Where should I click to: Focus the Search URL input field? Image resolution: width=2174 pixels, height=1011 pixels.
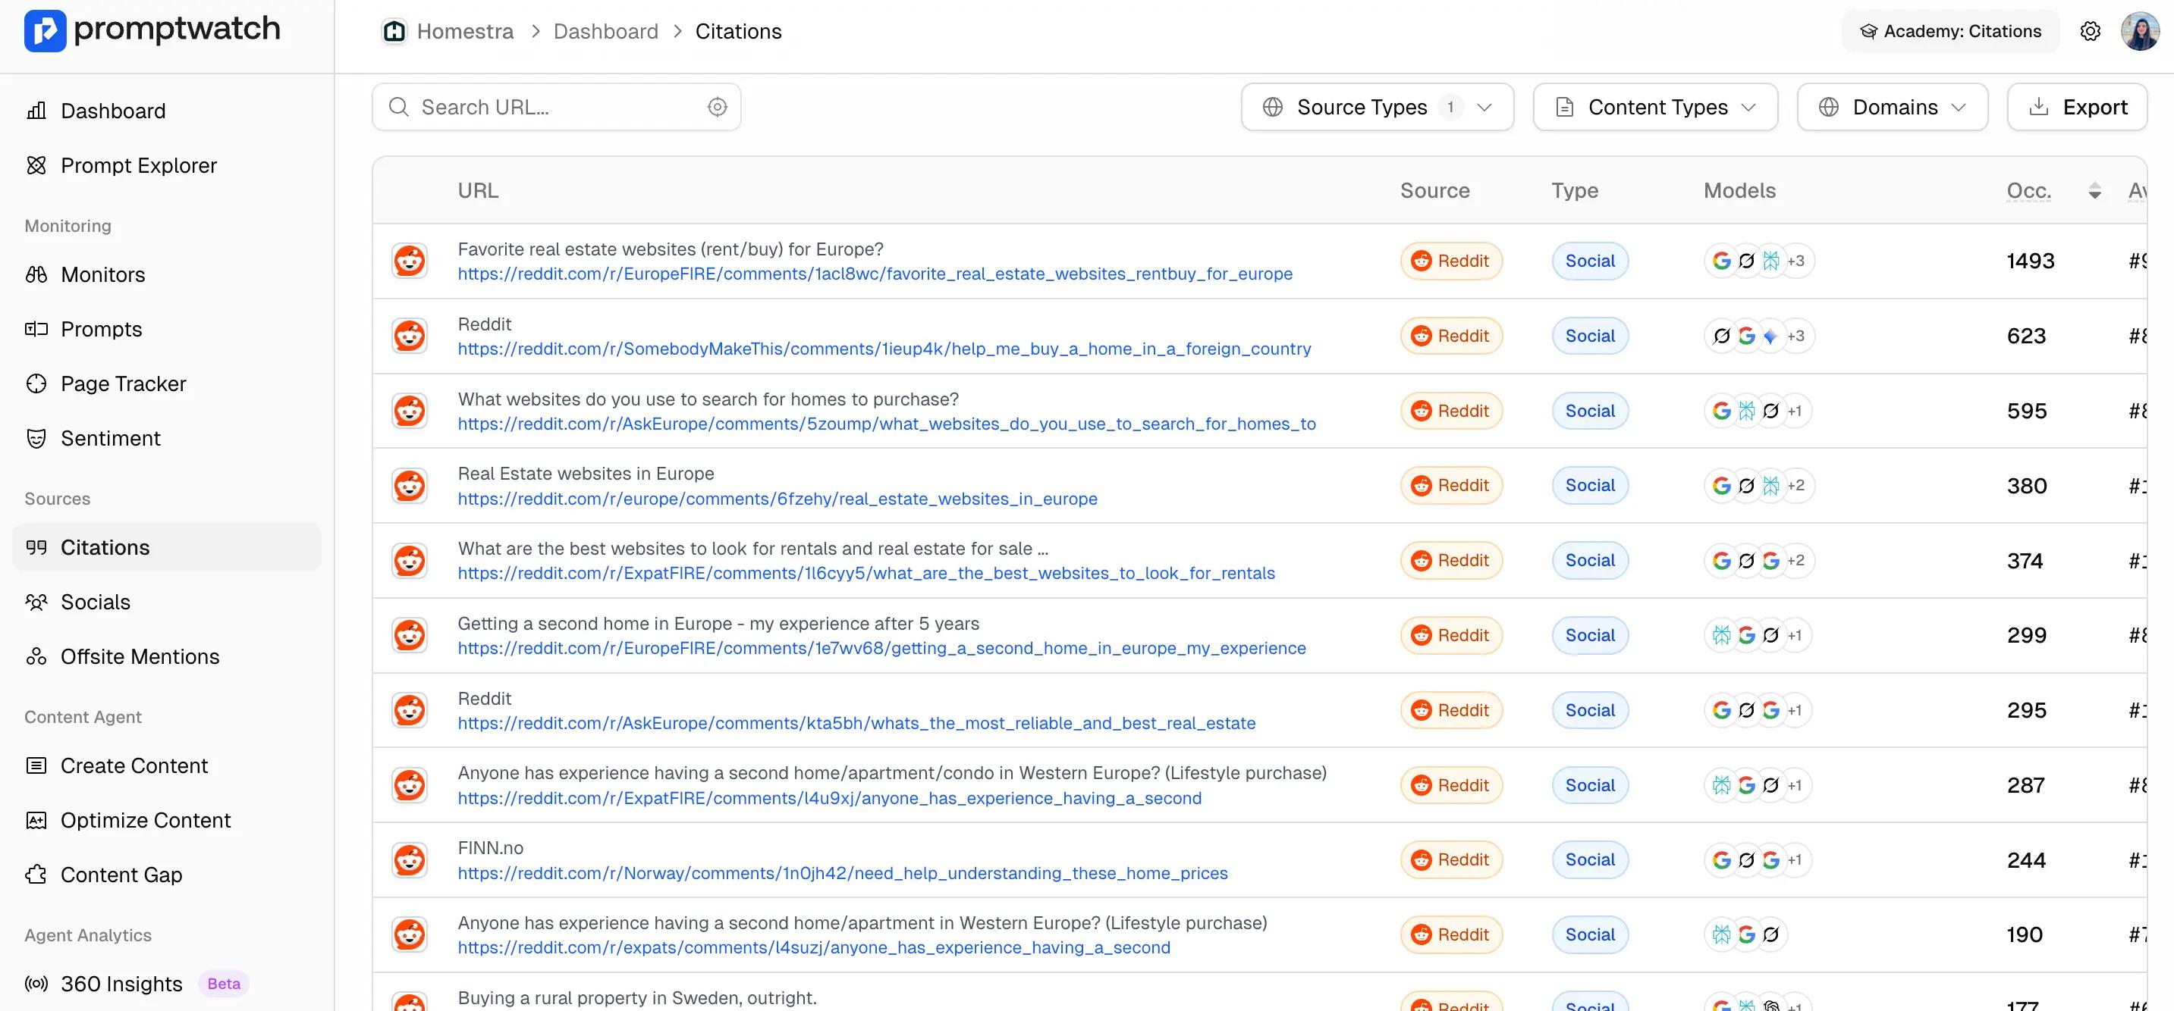coord(557,107)
